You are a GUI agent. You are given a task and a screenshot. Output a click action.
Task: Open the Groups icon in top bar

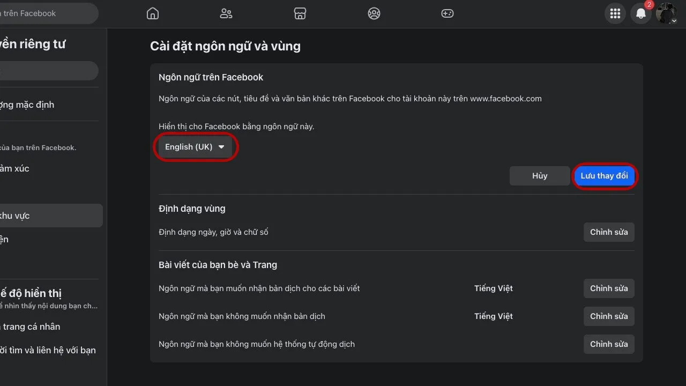(x=374, y=13)
